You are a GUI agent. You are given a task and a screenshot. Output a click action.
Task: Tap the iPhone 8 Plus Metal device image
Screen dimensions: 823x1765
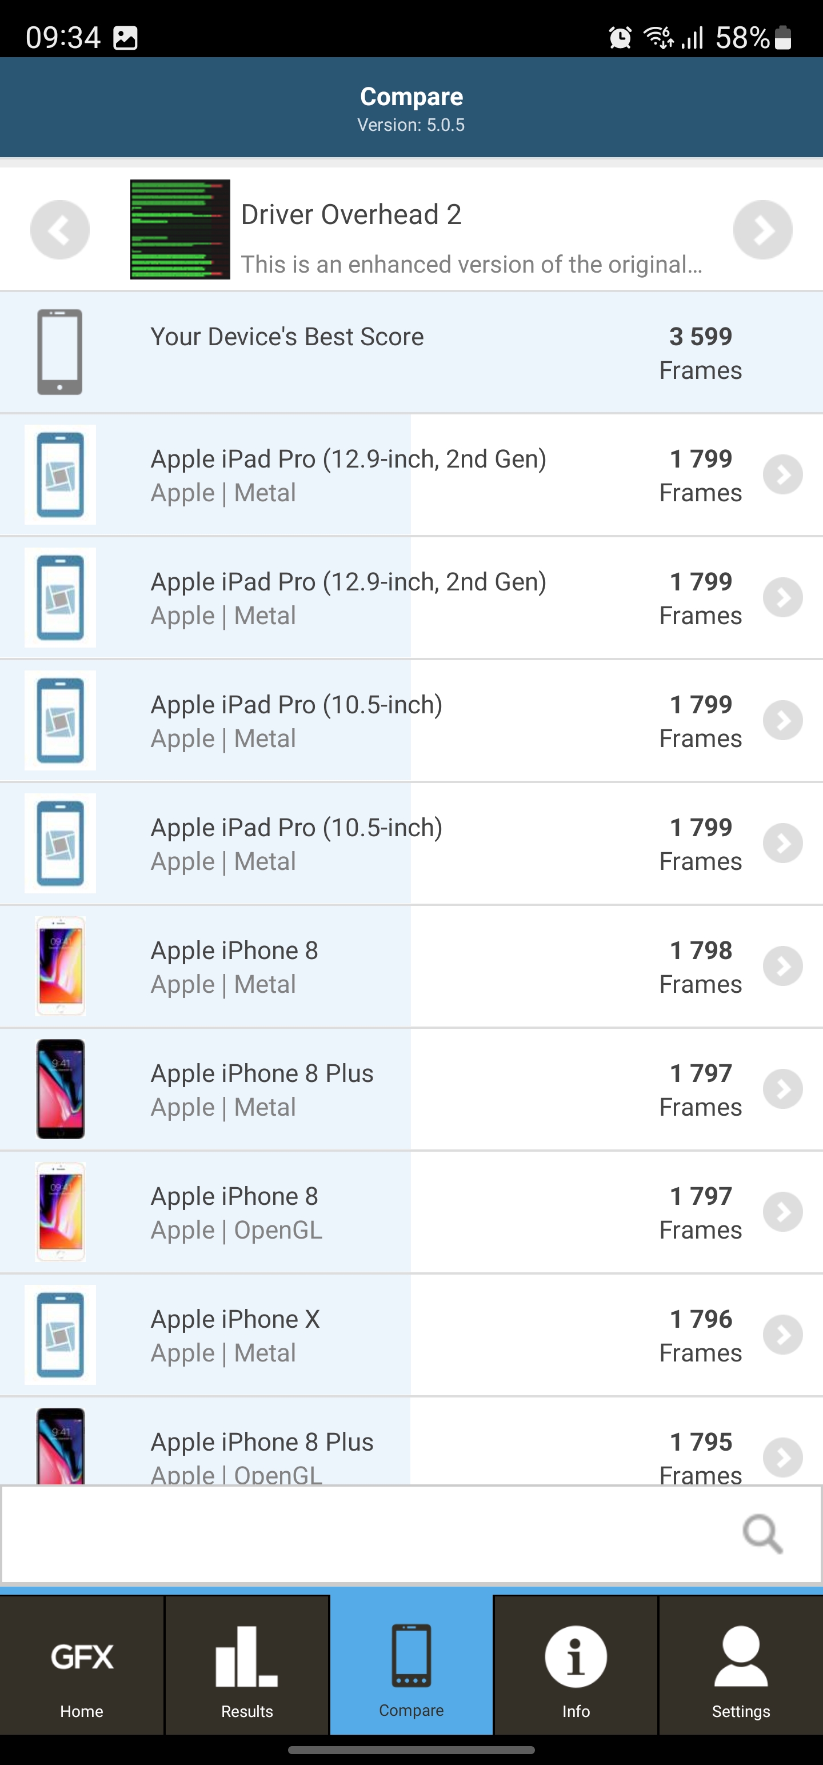pyautogui.click(x=61, y=1089)
